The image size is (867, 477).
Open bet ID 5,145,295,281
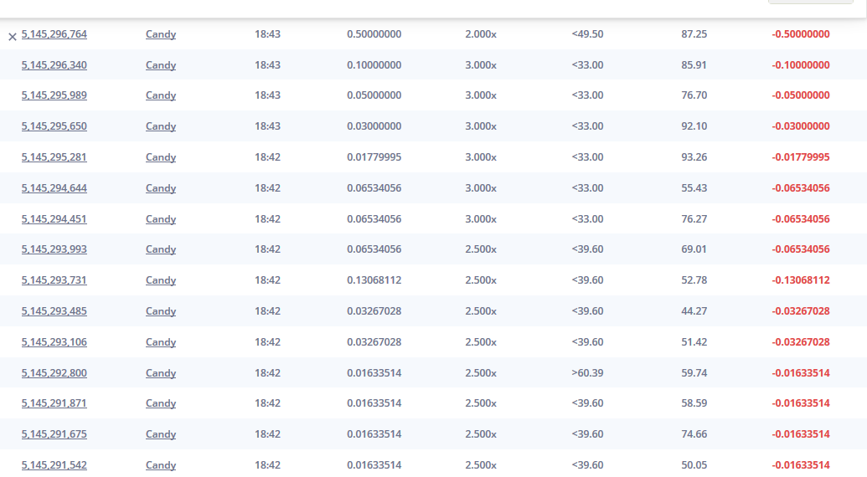tap(54, 157)
